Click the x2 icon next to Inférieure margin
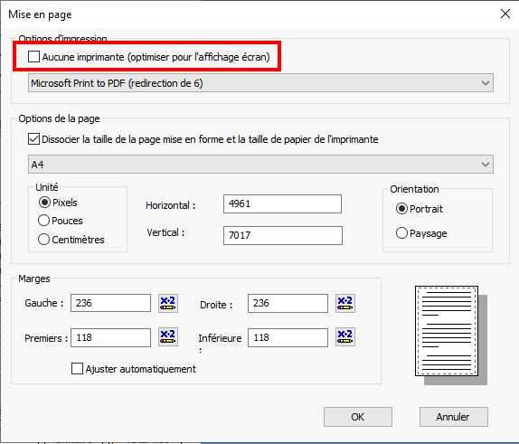 click(x=344, y=337)
